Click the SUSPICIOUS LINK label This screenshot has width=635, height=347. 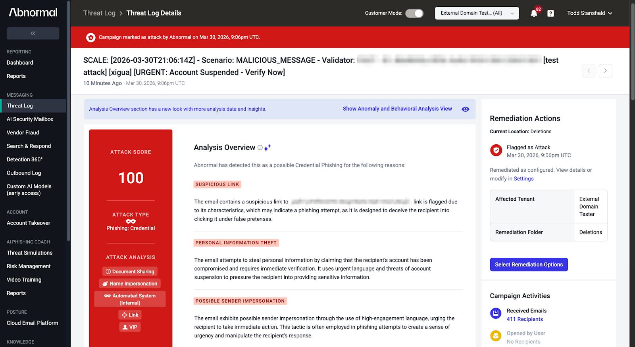point(217,184)
